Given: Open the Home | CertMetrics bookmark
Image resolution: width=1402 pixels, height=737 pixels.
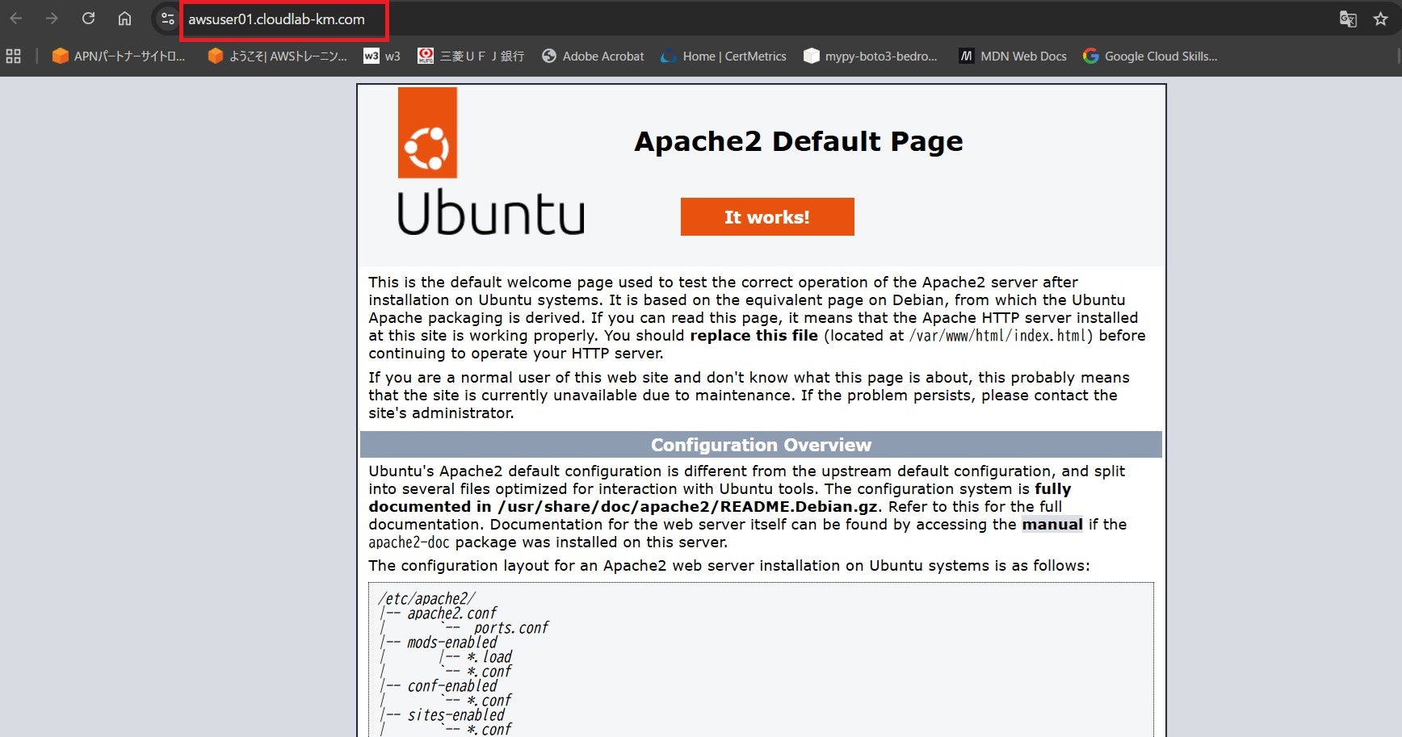Looking at the screenshot, I should click(x=722, y=56).
